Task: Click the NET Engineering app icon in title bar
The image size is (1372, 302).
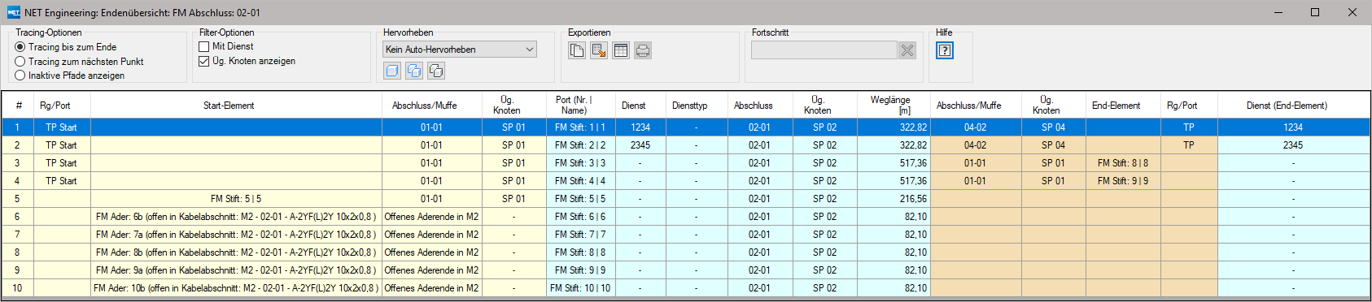Action: tap(14, 12)
